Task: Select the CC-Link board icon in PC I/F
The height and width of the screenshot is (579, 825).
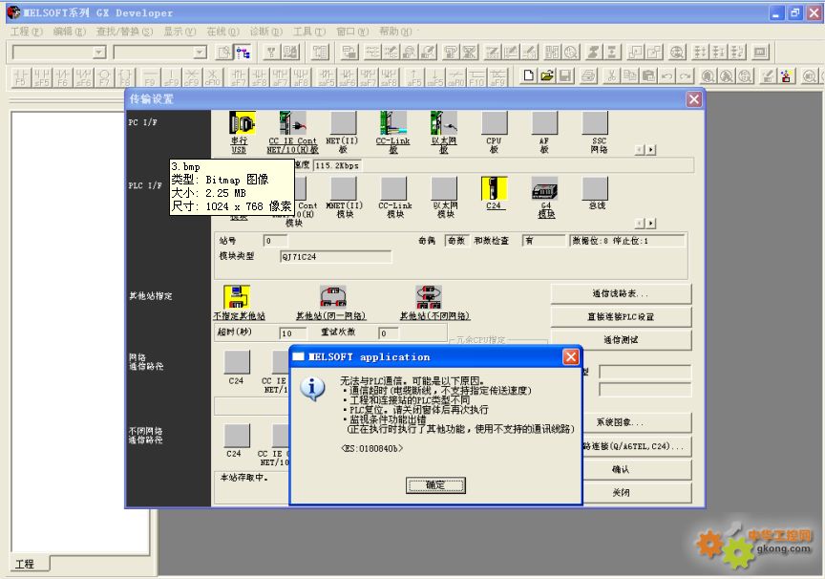Action: tap(393, 123)
